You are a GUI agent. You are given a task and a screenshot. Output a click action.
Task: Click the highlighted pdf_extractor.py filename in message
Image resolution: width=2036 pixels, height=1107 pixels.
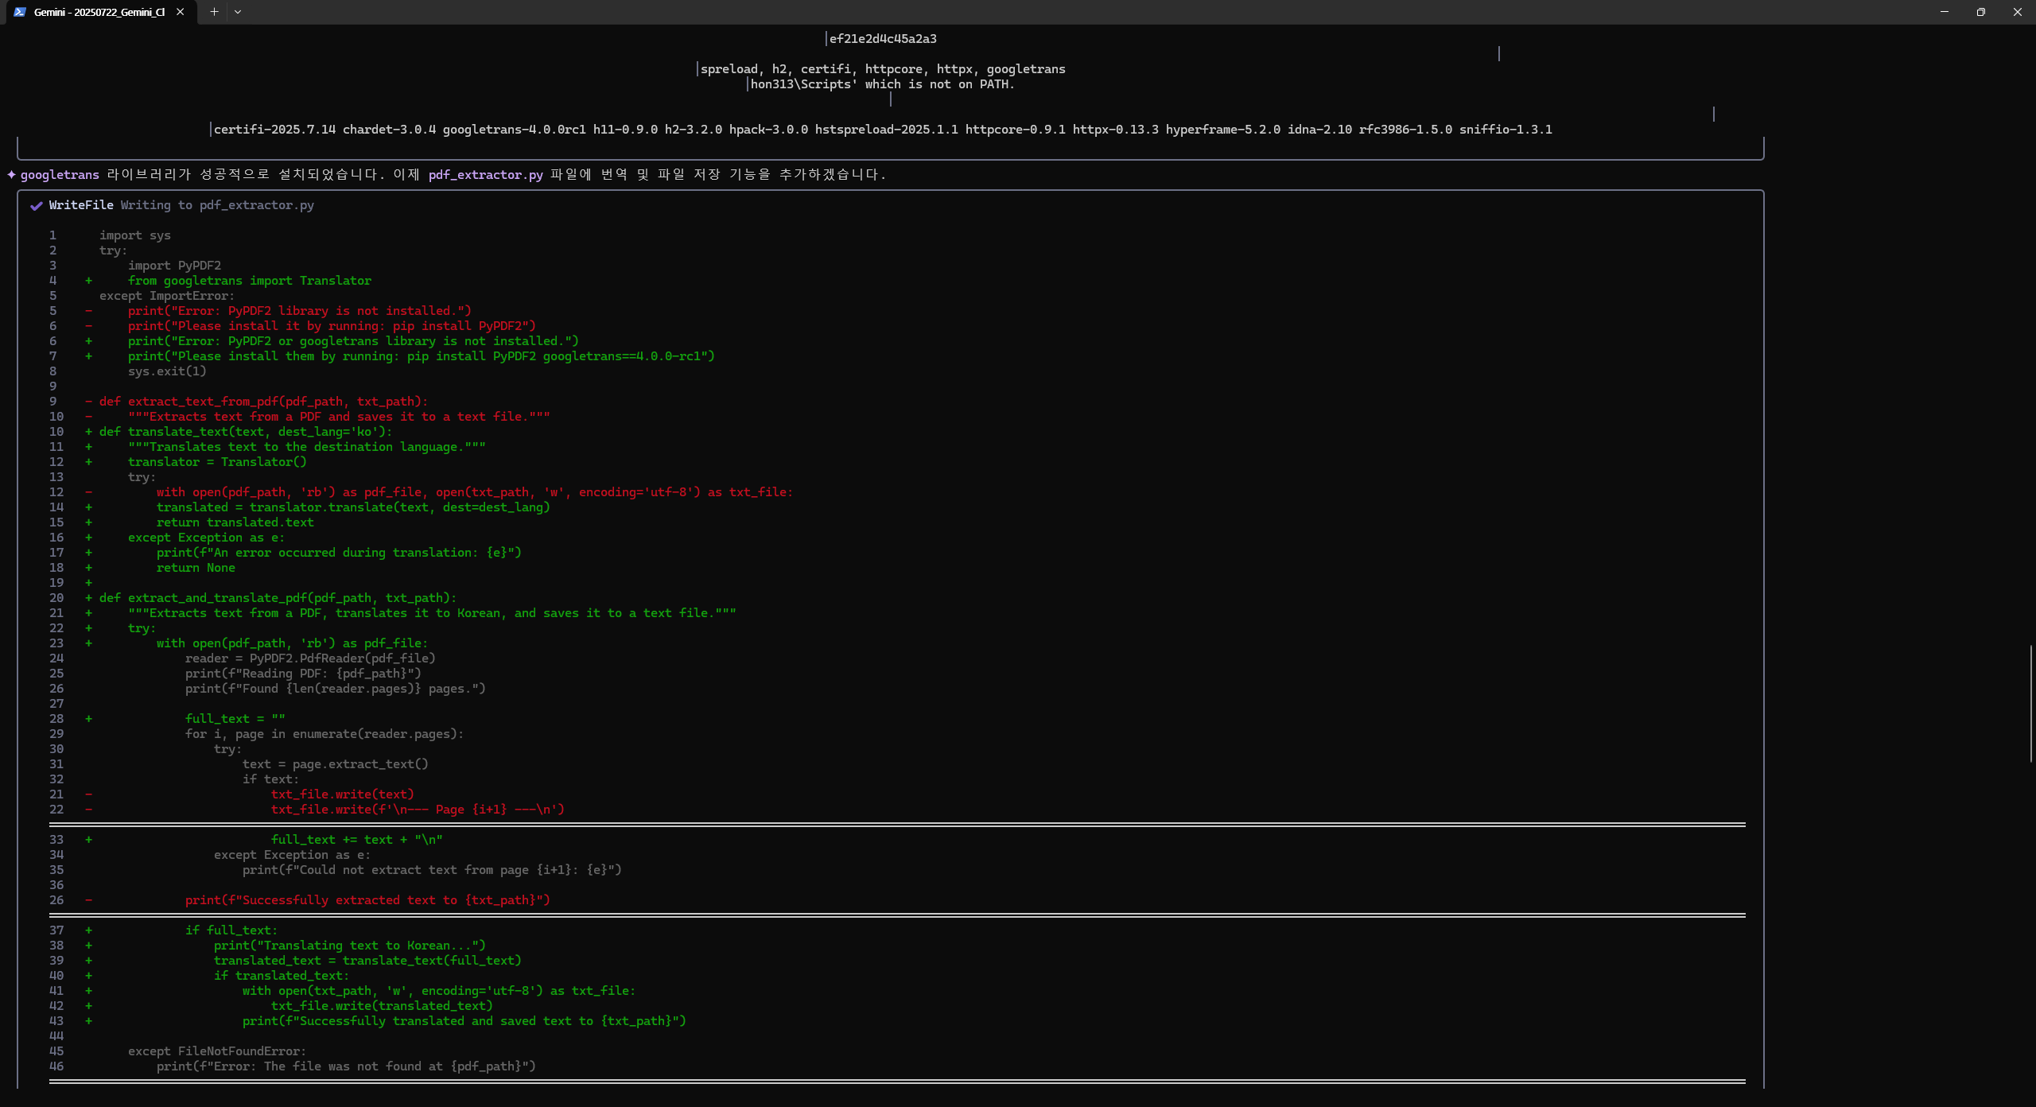[485, 175]
